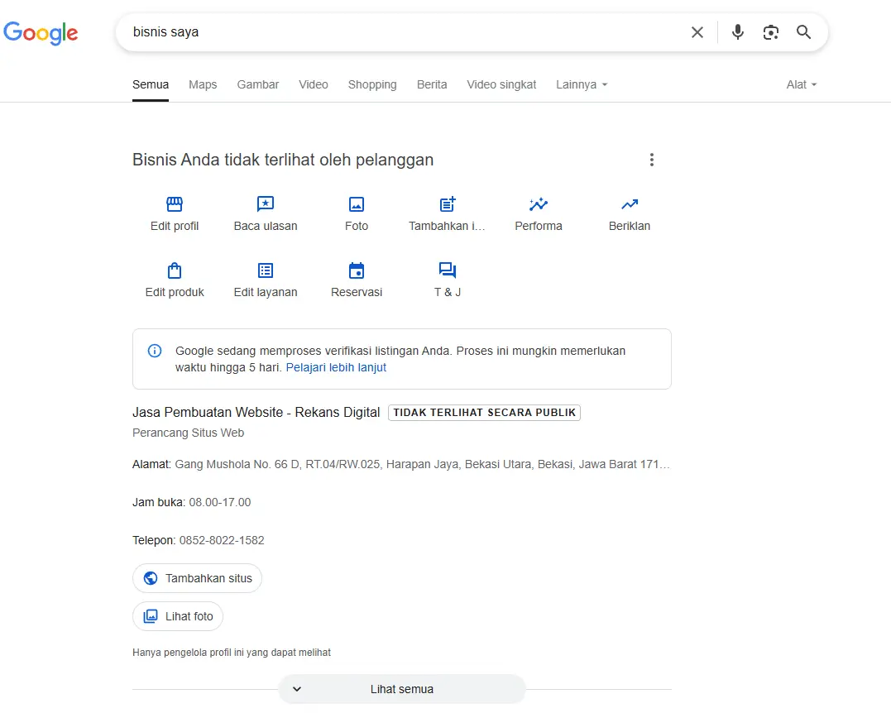Click the Lihat foto button
This screenshot has height=713, width=891.
point(178,616)
